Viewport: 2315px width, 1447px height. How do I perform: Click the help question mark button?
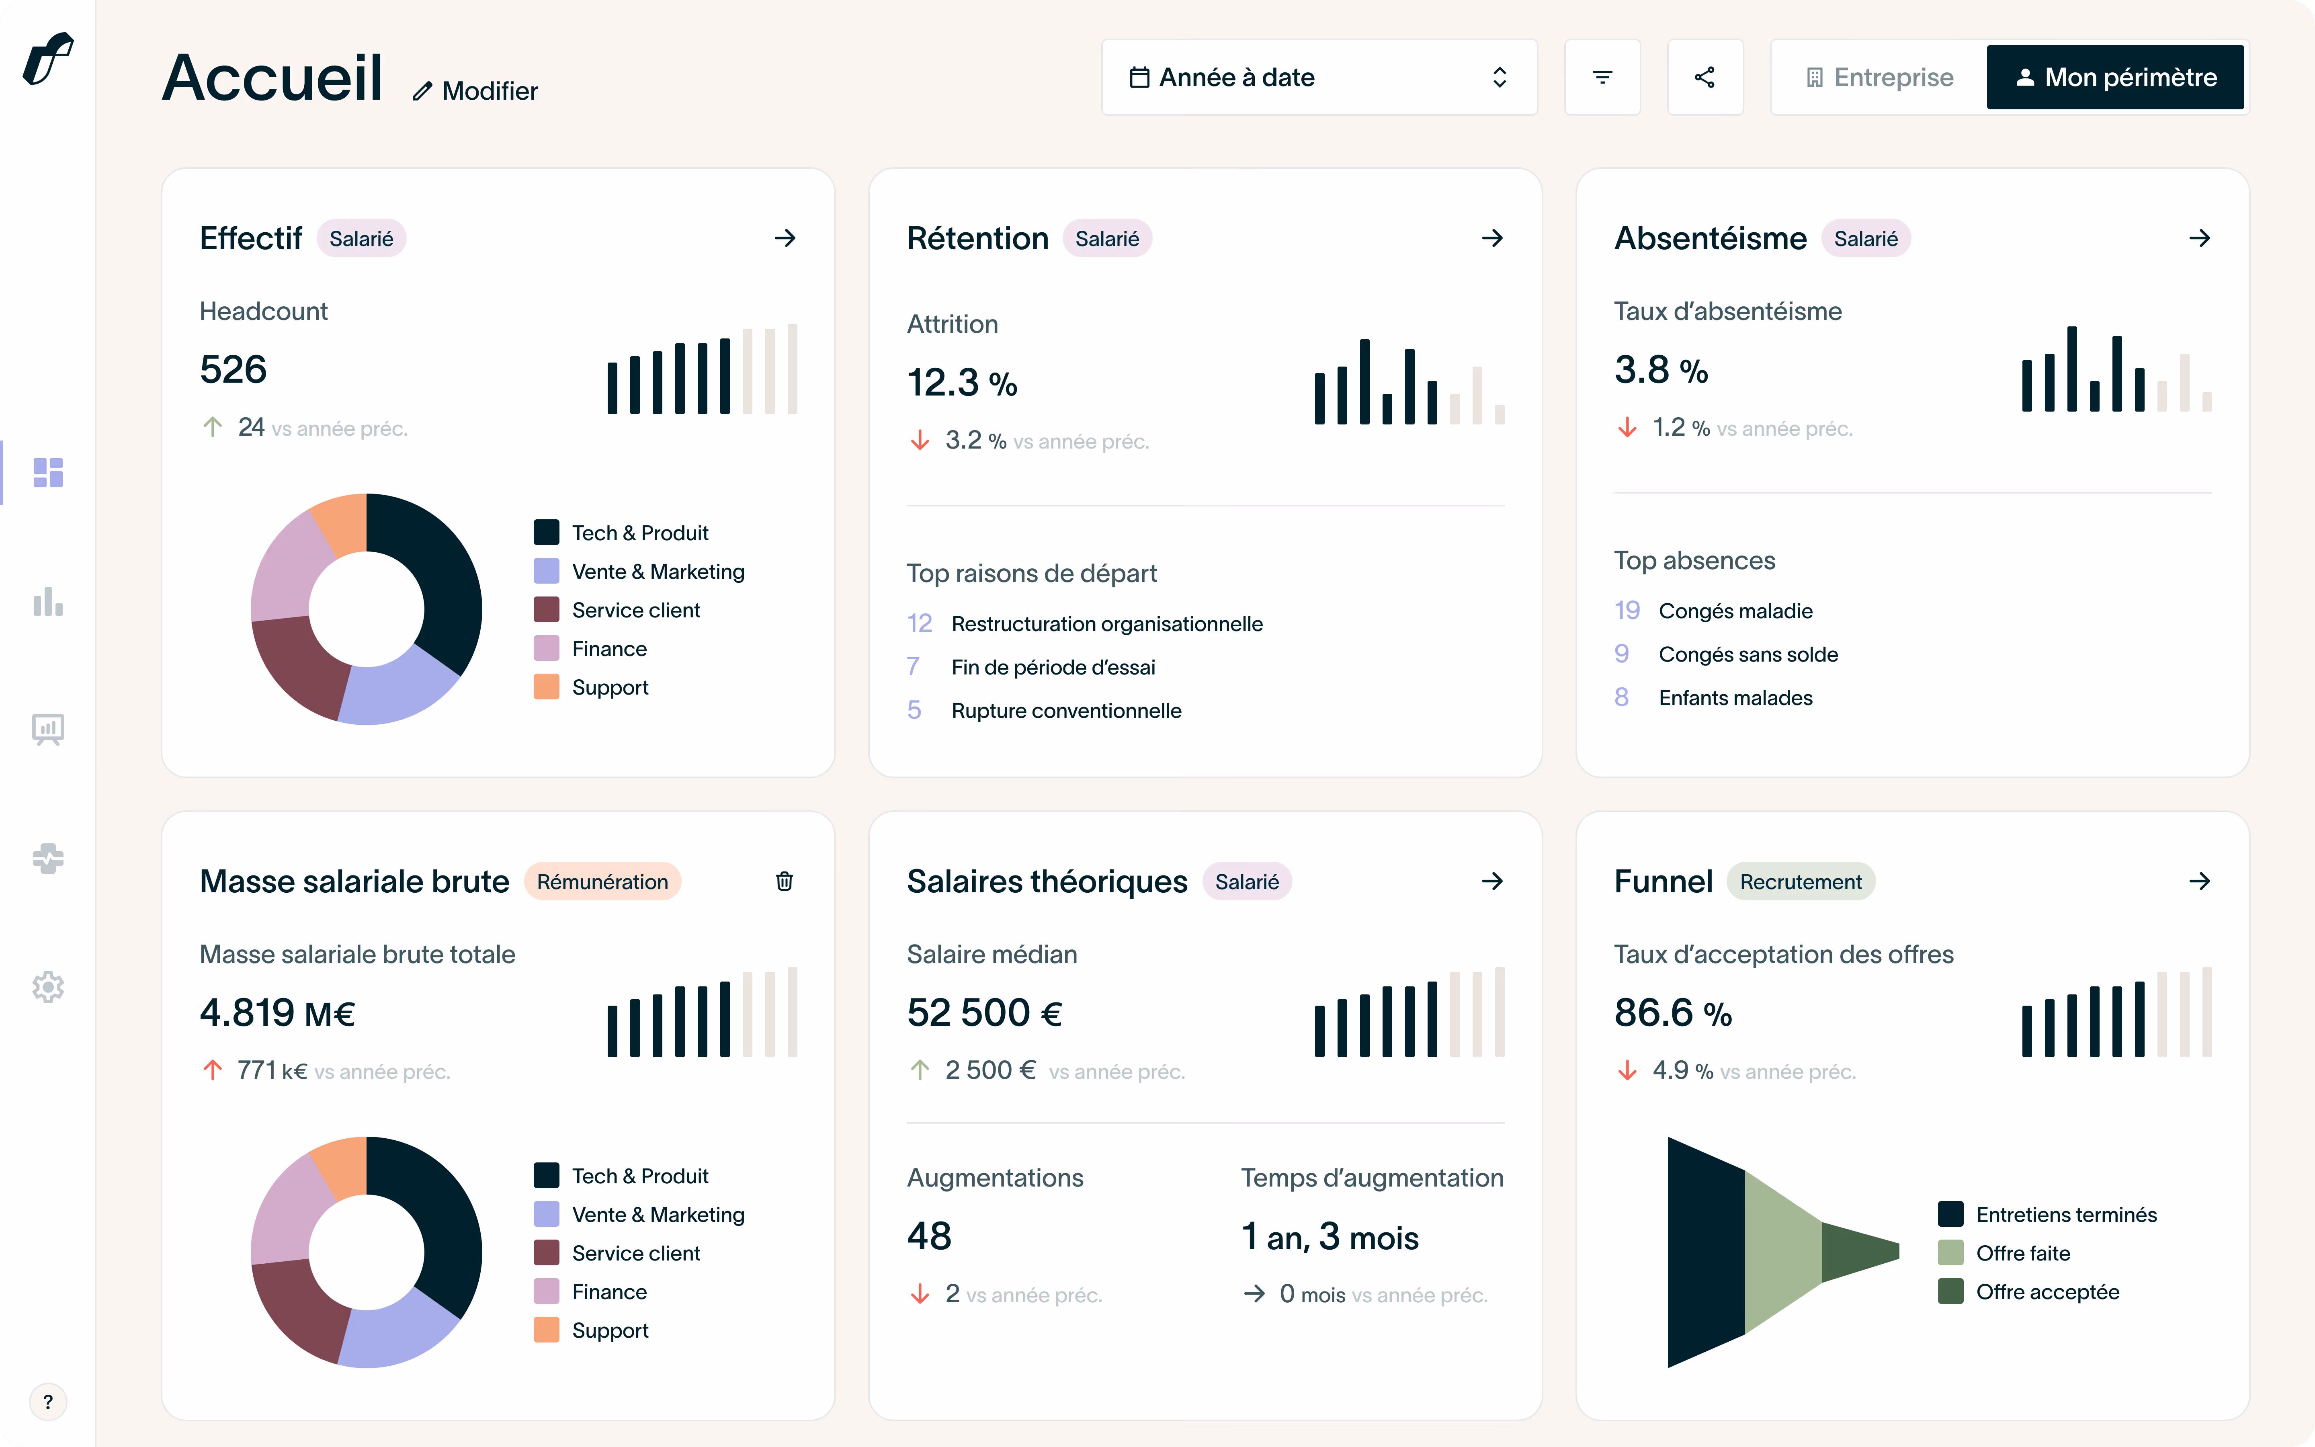click(x=48, y=1402)
